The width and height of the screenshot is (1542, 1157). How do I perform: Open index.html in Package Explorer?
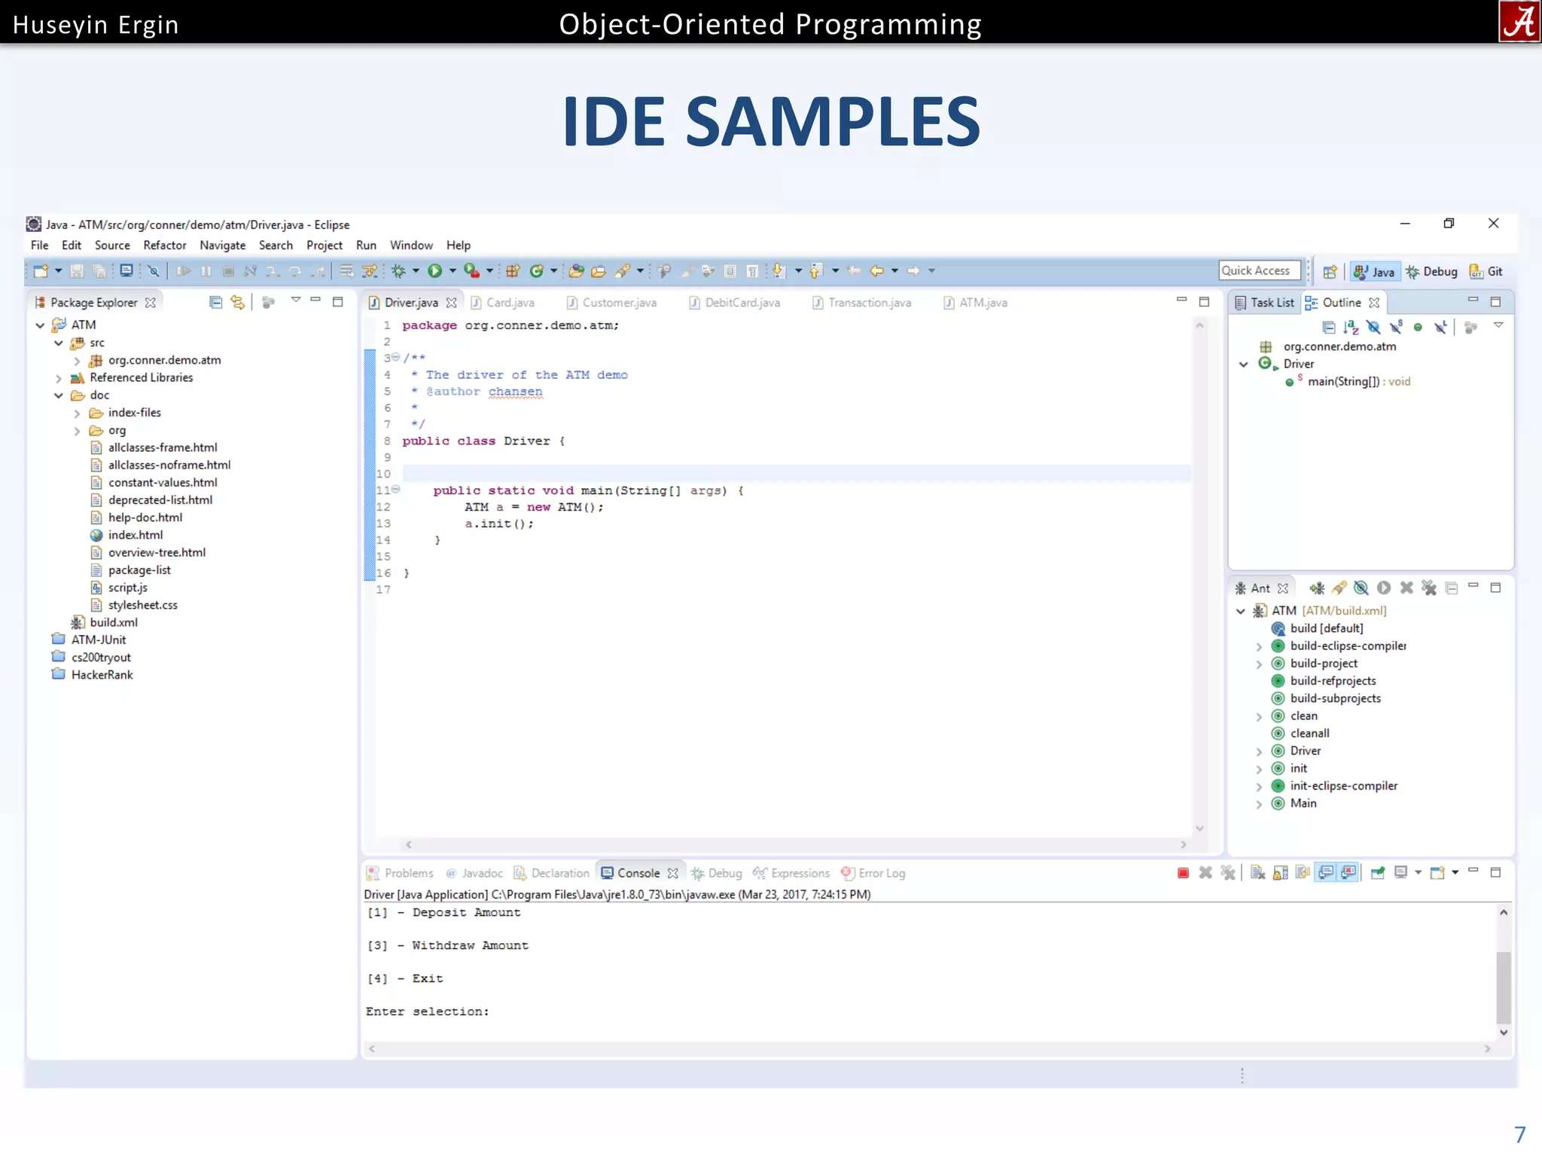click(x=135, y=536)
